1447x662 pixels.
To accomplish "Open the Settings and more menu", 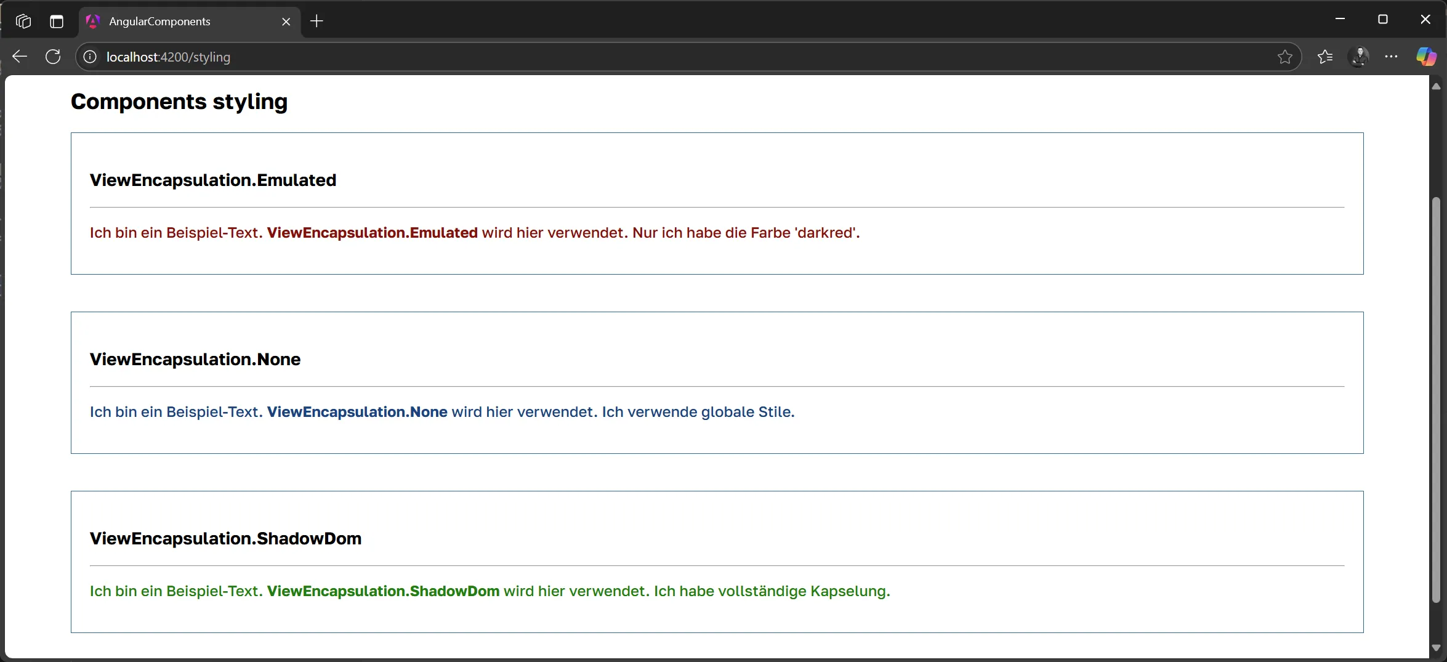I will pyautogui.click(x=1391, y=57).
